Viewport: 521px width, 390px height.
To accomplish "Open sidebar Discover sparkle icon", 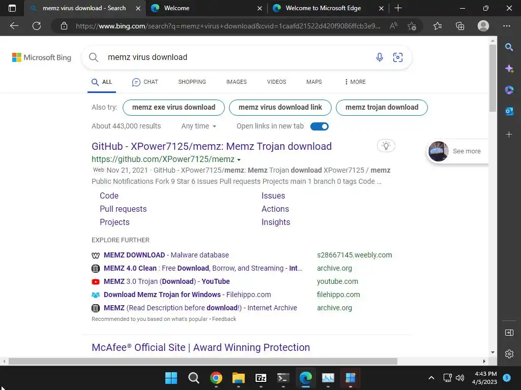I will tap(509, 69).
